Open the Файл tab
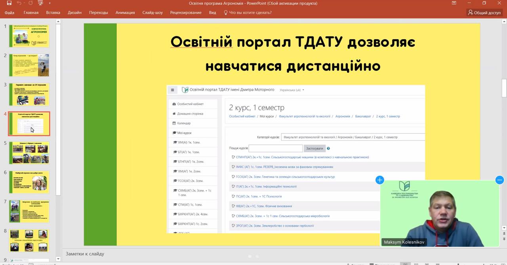Screen dimensions: 507x265 click(10, 12)
